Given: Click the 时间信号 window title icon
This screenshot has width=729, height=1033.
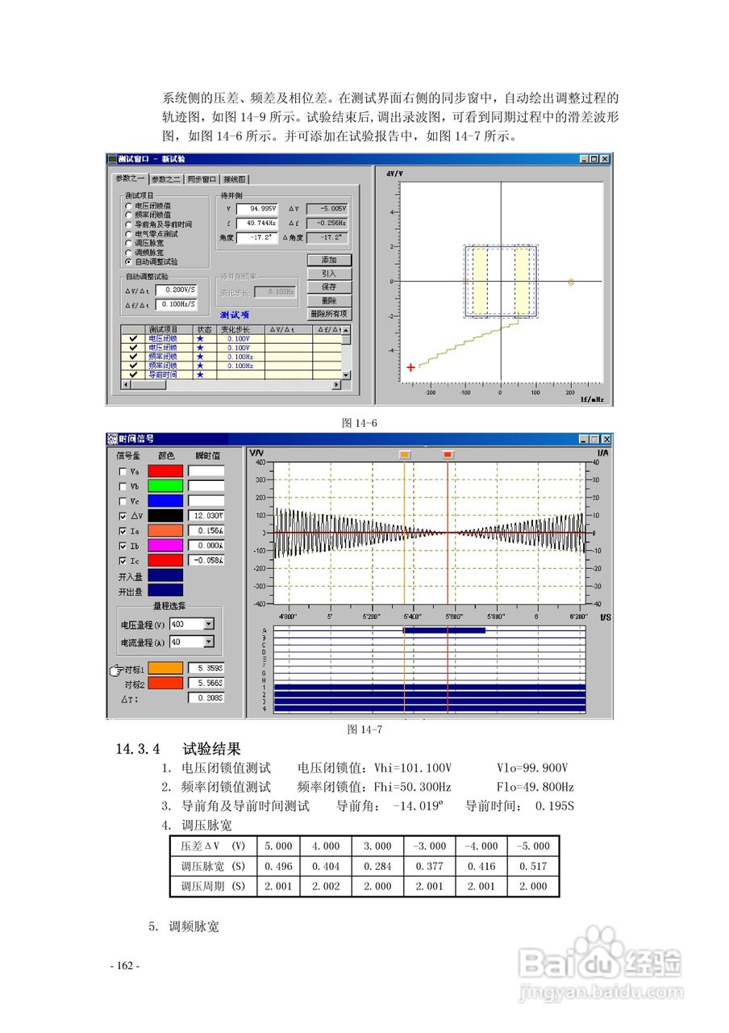Looking at the screenshot, I should click(112, 439).
